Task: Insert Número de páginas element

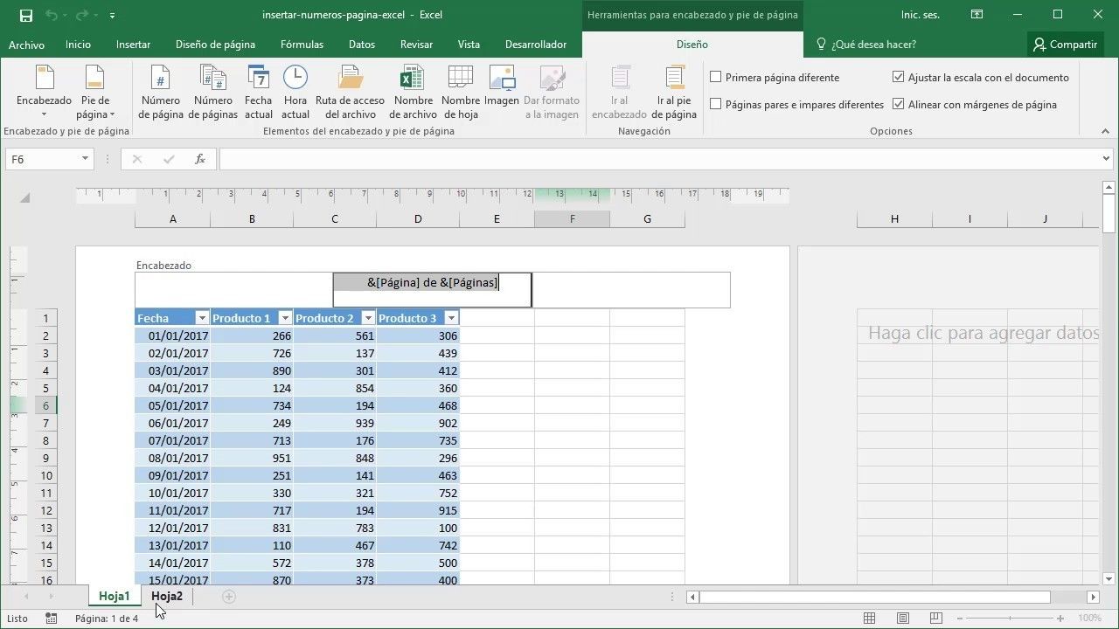Action: (x=213, y=93)
